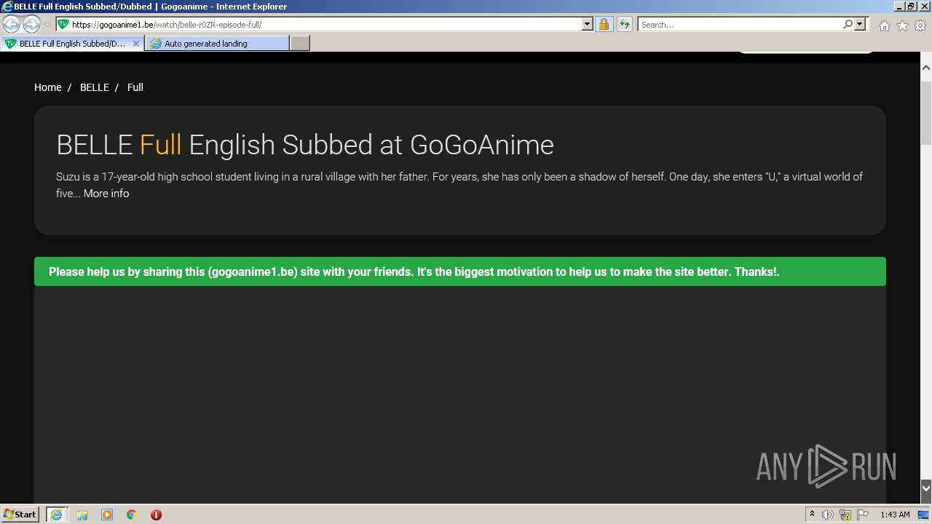The height and width of the screenshot is (524, 932).
Task: Launch the media player taskbar icon
Action: click(x=107, y=515)
